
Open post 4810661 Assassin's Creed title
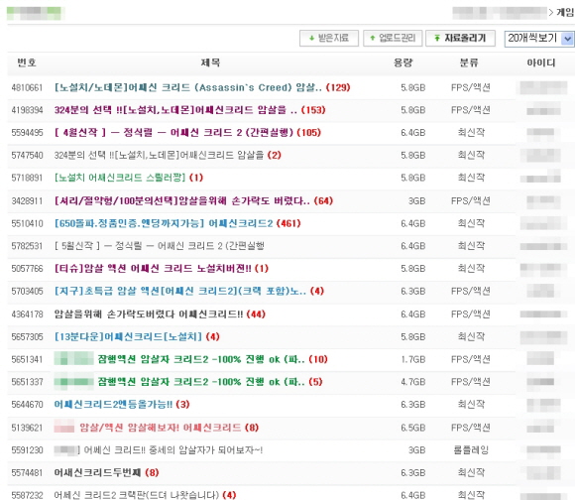pyautogui.click(x=188, y=87)
